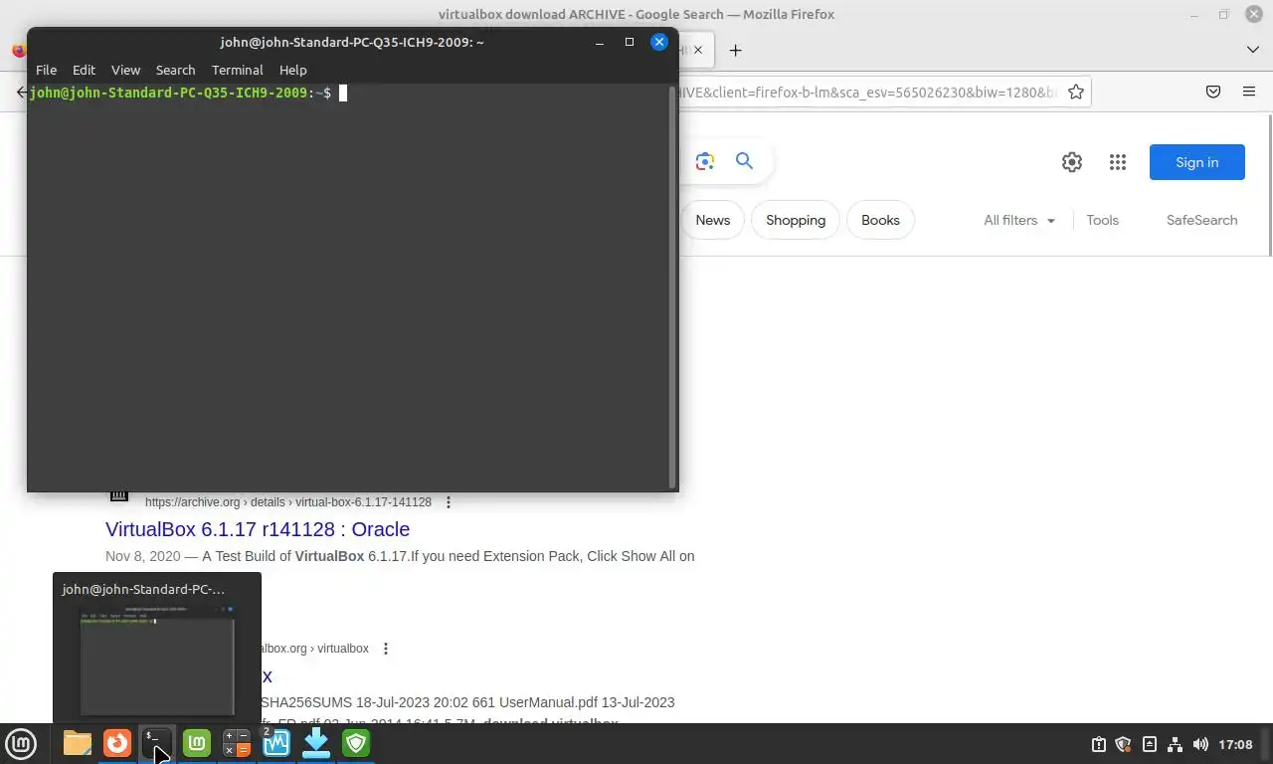Open the Files folder icon in taskbar
Viewport: 1273px width, 764px height.
(x=78, y=743)
